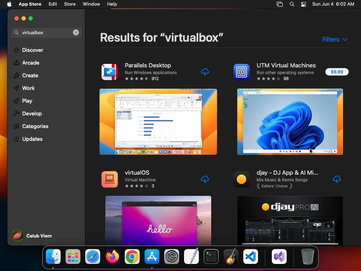View Parallels Desktop screenshot preview
The width and height of the screenshot is (361, 271).
click(158, 122)
